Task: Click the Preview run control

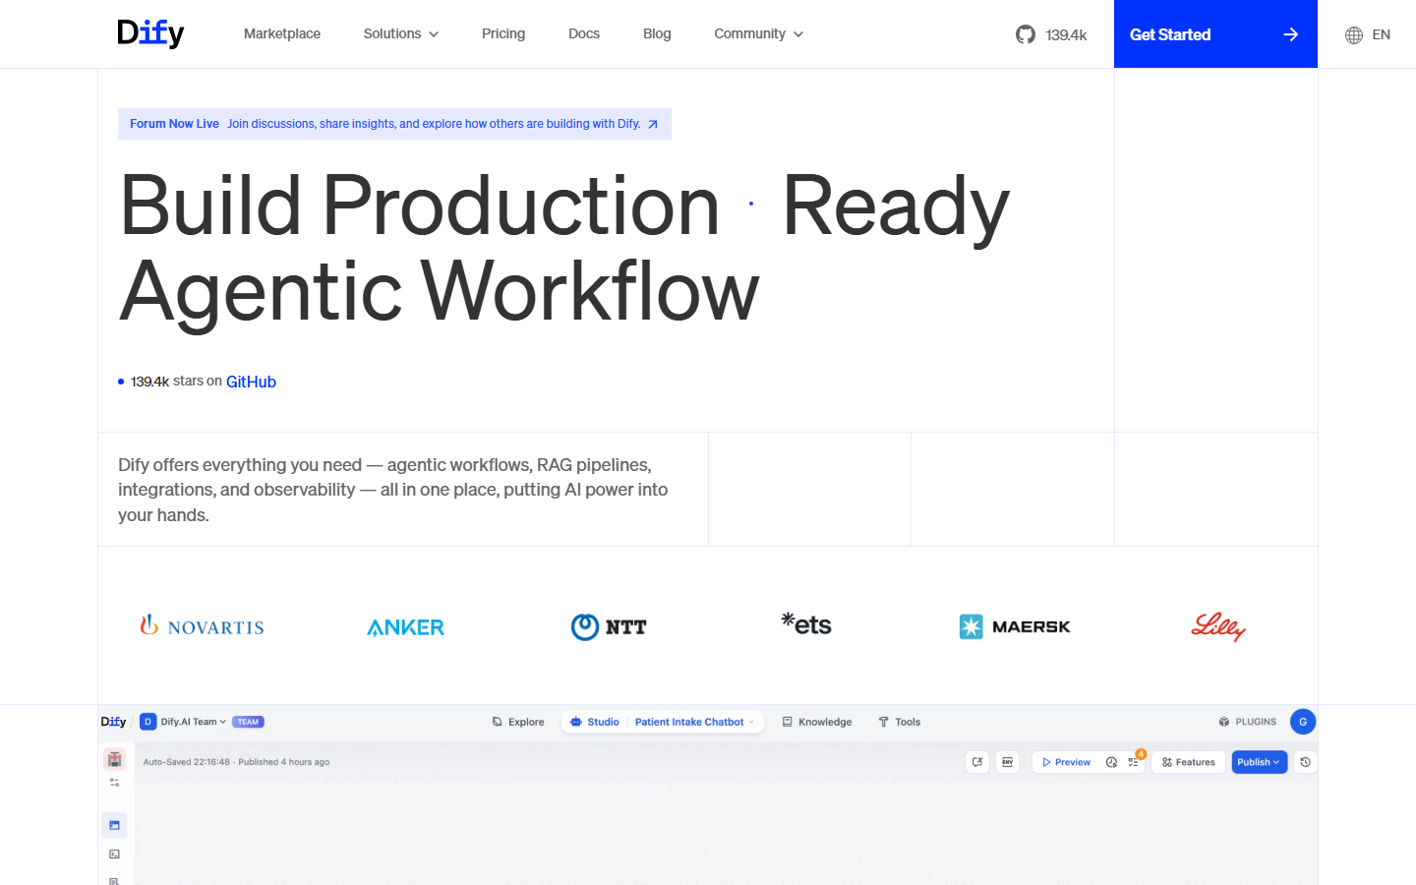Action: point(1066,761)
